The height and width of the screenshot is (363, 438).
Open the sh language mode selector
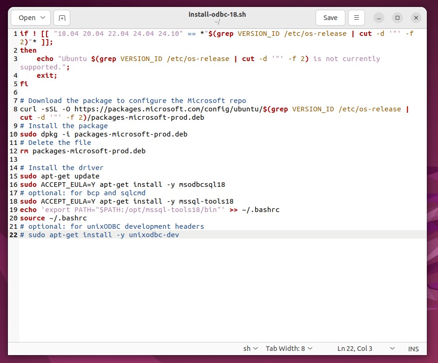point(249,348)
